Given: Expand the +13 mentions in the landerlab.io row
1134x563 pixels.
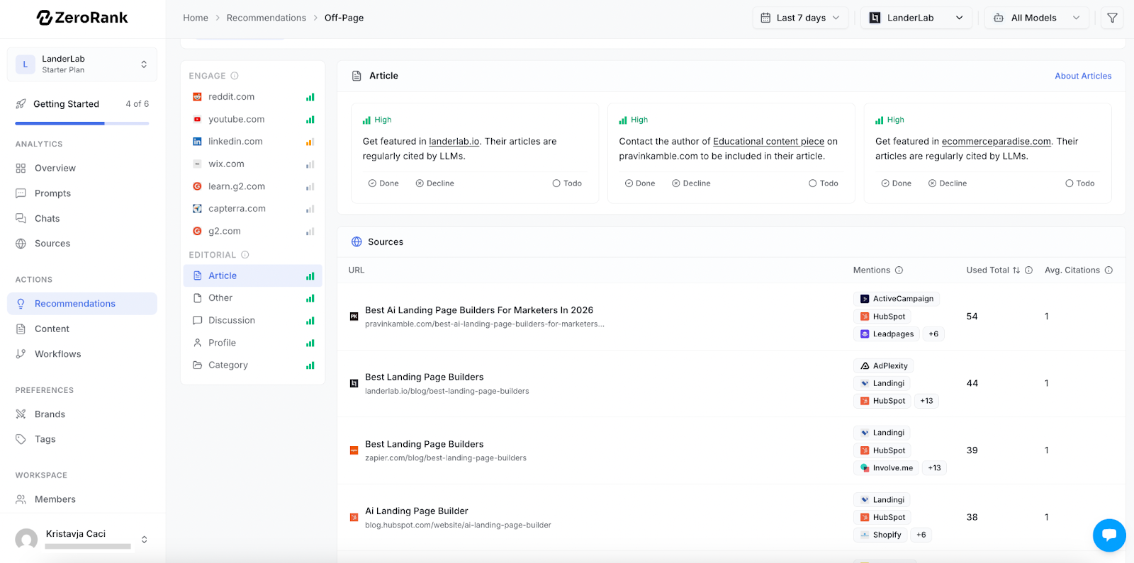Looking at the screenshot, I should click(x=926, y=401).
